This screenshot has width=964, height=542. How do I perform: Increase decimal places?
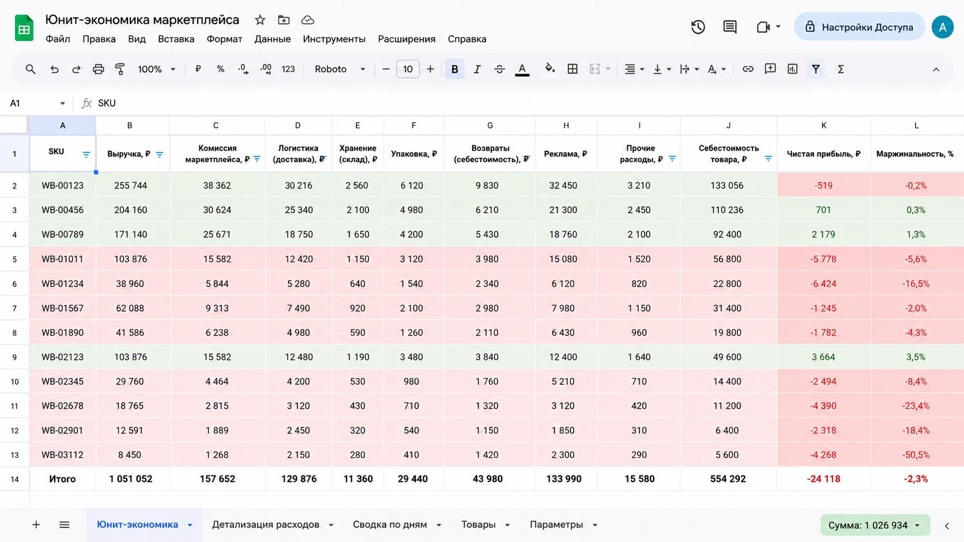266,69
